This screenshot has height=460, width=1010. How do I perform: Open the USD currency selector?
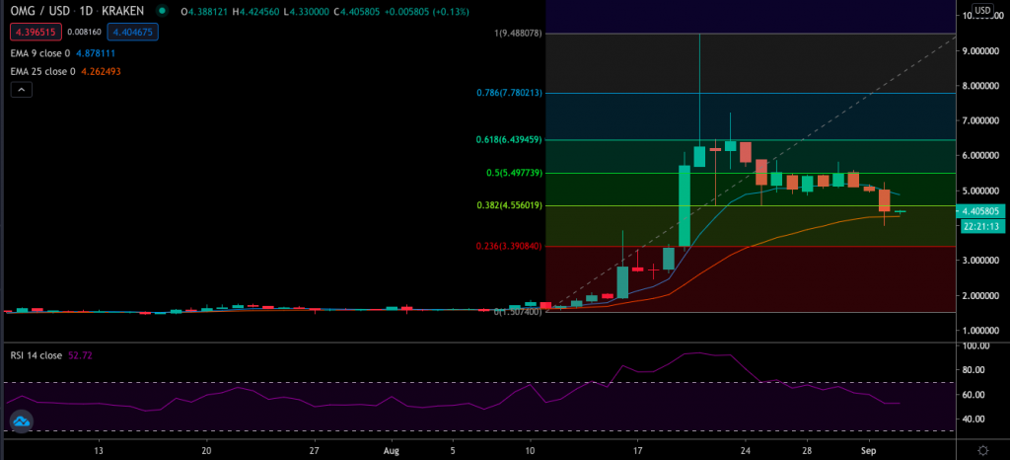pos(982,12)
